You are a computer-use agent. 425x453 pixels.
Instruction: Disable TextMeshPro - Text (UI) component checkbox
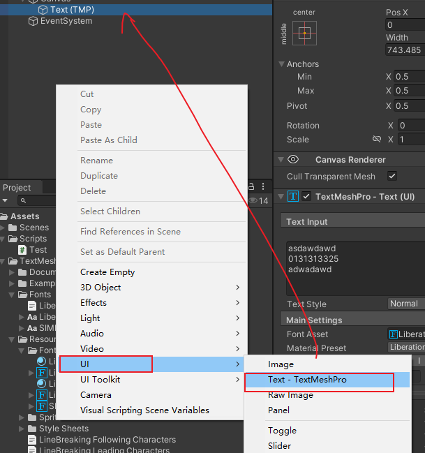[306, 196]
